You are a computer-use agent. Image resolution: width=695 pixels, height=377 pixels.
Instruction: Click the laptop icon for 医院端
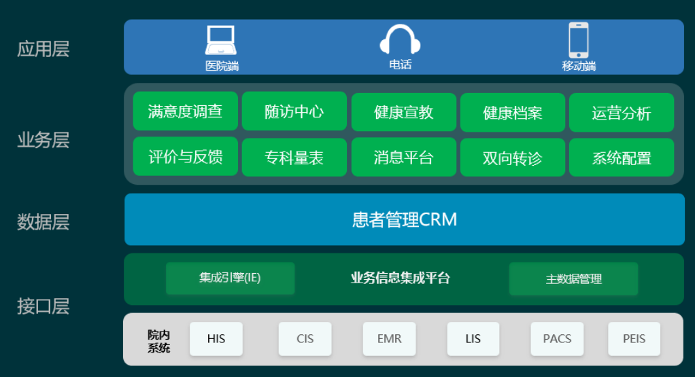coord(220,41)
